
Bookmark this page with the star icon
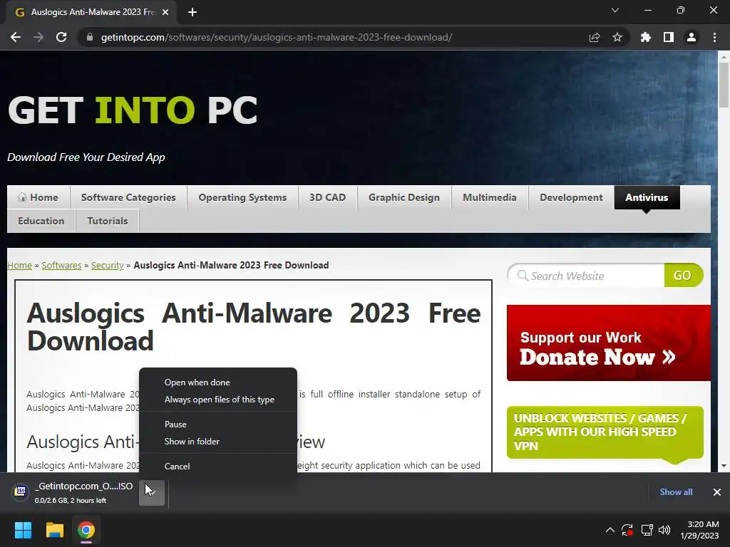(x=617, y=37)
